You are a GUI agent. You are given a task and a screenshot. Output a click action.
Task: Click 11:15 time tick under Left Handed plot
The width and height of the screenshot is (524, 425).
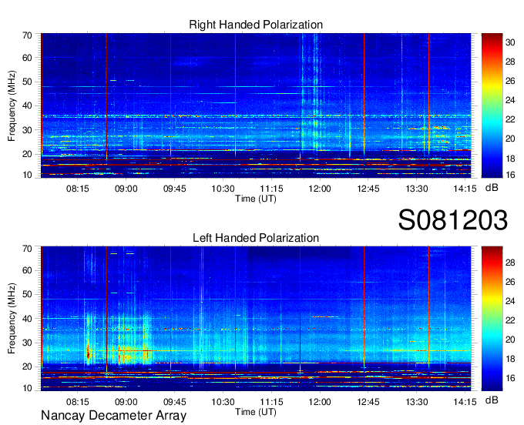[x=271, y=402]
